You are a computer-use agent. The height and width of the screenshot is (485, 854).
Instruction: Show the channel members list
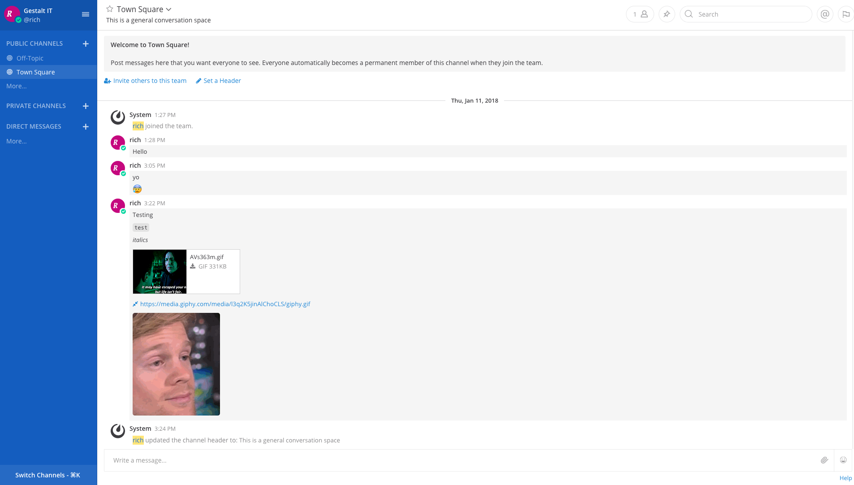coord(639,14)
